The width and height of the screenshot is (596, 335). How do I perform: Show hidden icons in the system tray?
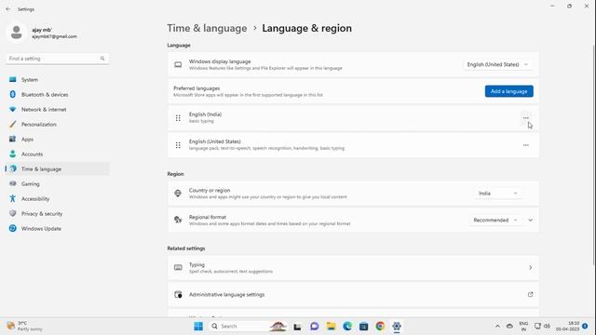point(497,327)
